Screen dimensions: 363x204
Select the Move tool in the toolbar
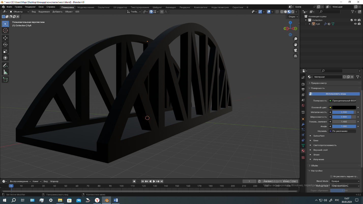tap(5, 38)
